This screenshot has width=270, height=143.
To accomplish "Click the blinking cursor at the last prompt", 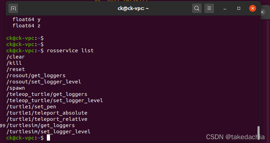I will click(x=48, y=138).
